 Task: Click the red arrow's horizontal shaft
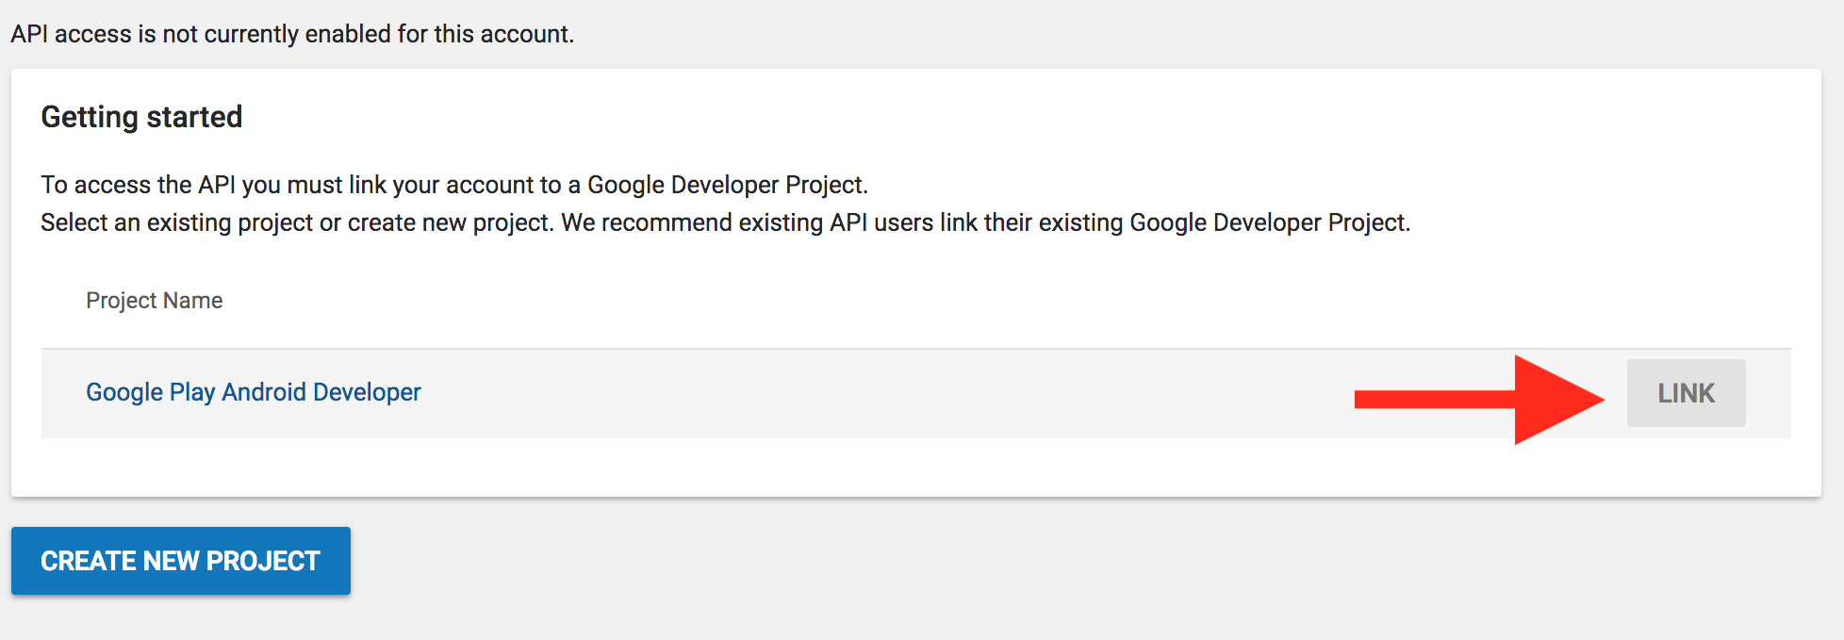point(1433,400)
